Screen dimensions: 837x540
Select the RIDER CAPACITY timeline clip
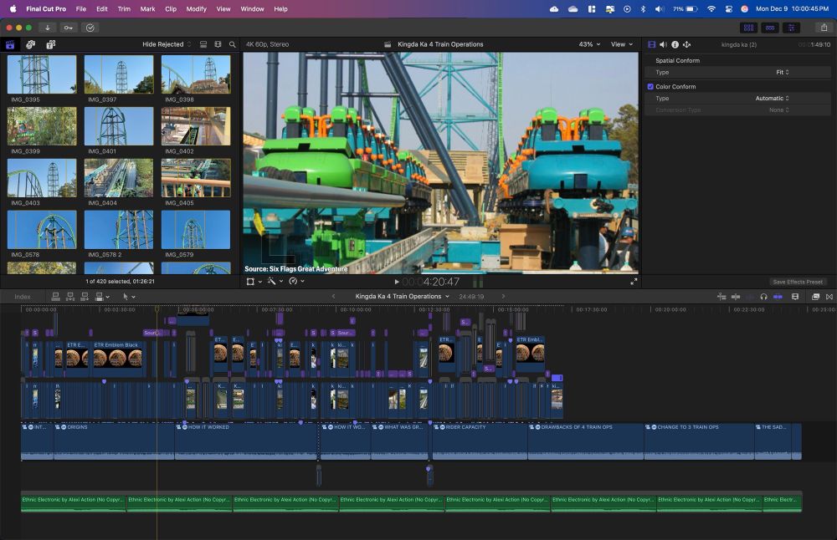(x=480, y=441)
